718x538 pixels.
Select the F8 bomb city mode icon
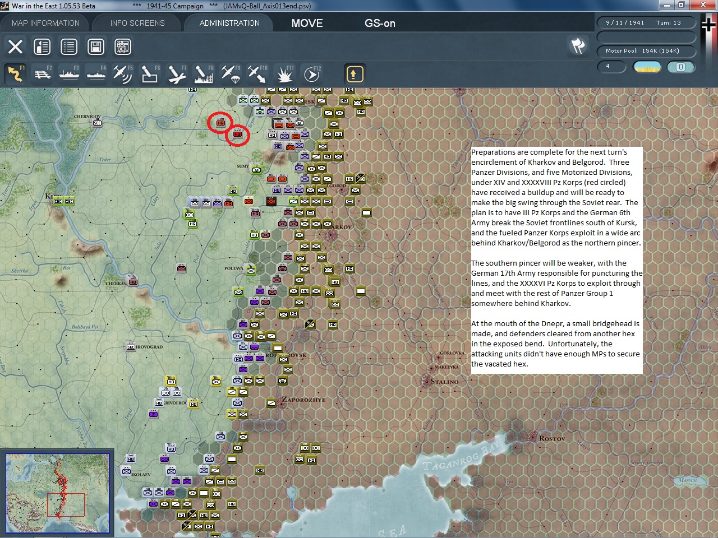click(x=204, y=74)
